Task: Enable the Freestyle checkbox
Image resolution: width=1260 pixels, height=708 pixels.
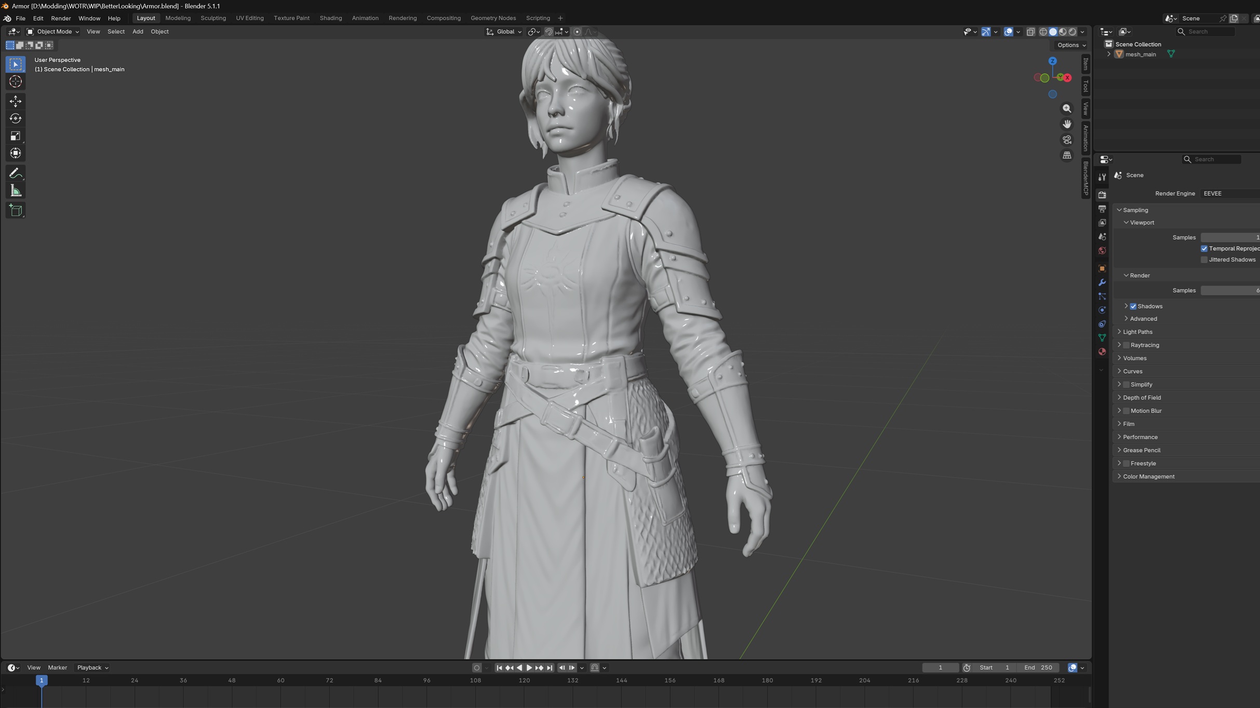Action: pyautogui.click(x=1126, y=464)
